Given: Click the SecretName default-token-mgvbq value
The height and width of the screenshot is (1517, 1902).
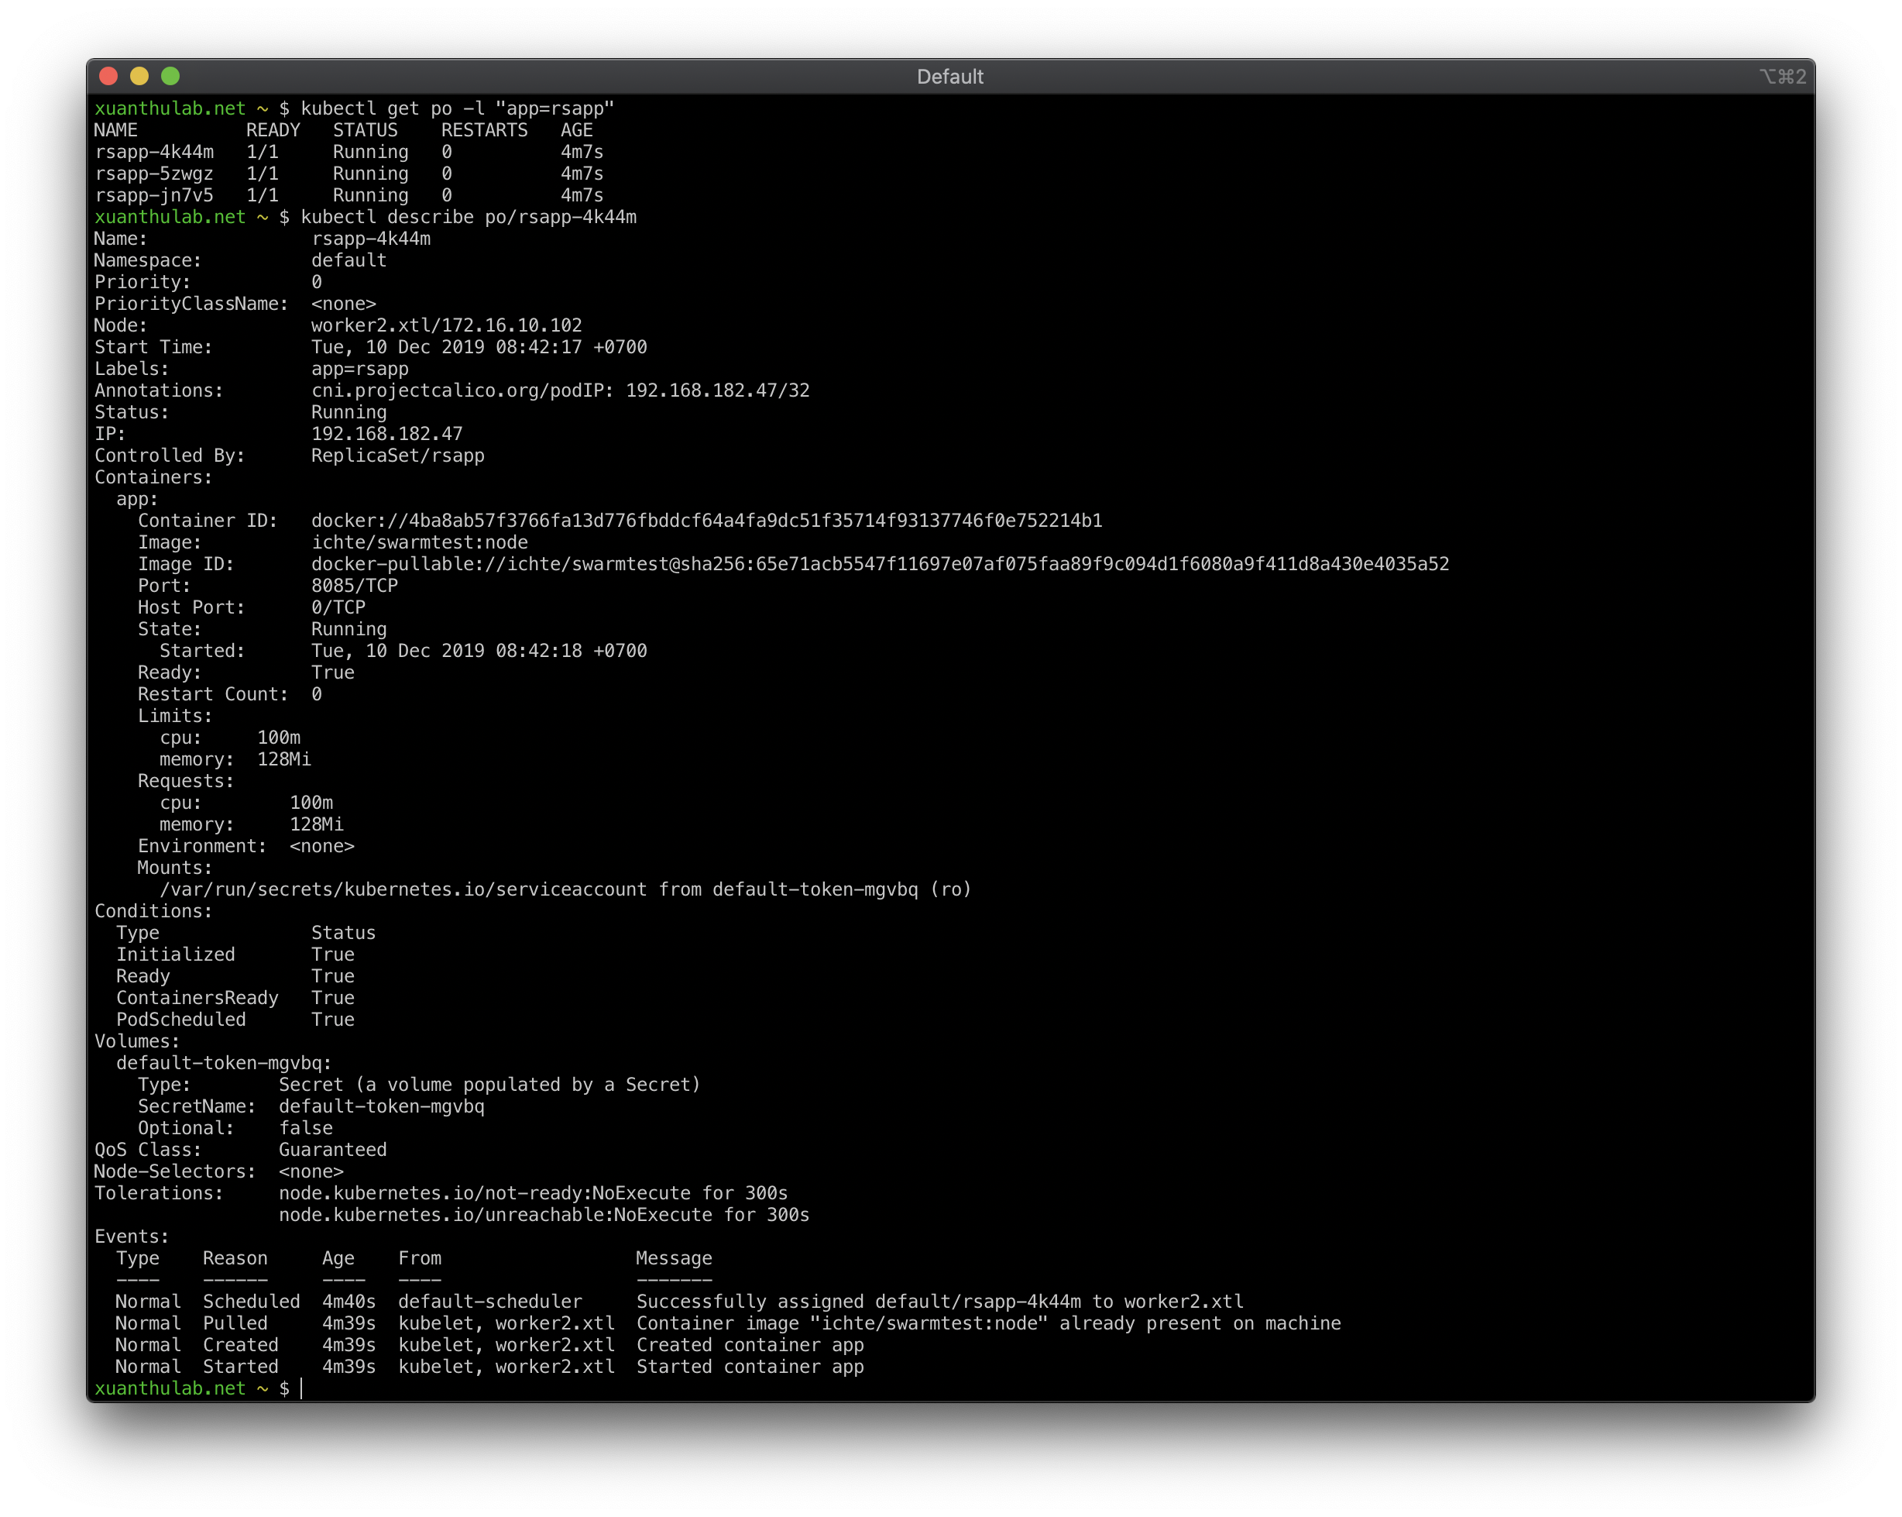Looking at the screenshot, I should [381, 1106].
